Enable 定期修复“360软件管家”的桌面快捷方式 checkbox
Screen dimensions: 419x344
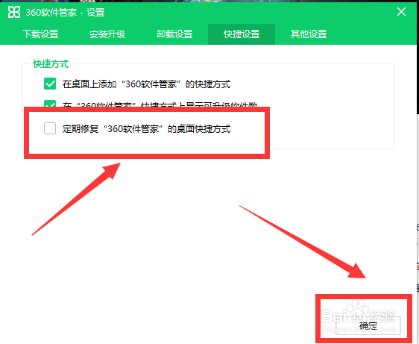(50, 128)
